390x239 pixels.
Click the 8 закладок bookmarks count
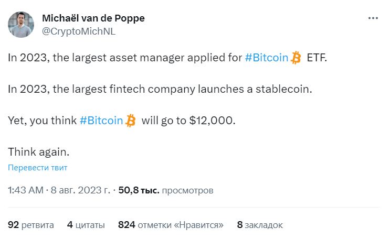point(260,225)
